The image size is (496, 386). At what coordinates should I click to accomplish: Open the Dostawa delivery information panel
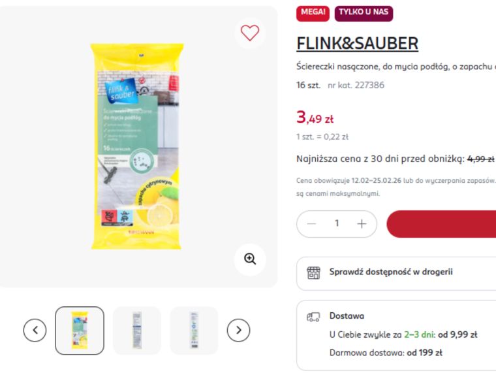tap(396, 335)
